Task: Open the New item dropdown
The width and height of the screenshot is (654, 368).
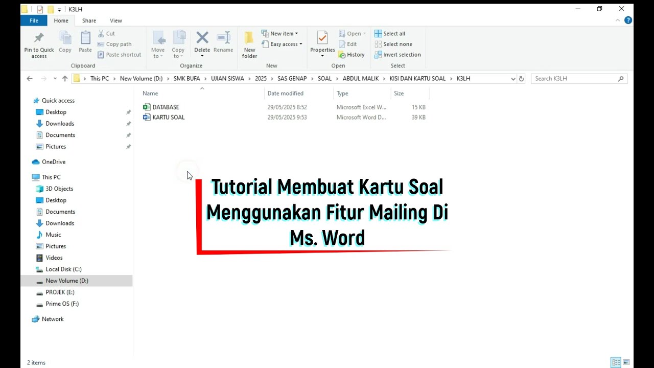Action: tap(280, 33)
